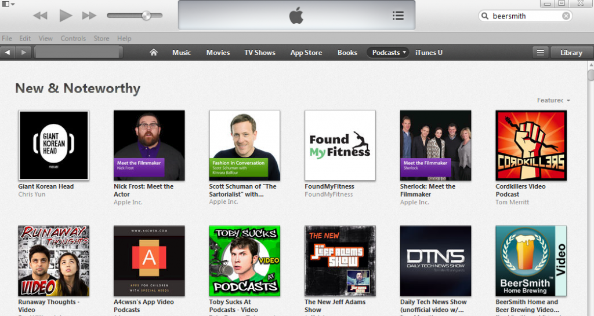
Task: Switch to the Music store tab
Action: click(x=182, y=53)
